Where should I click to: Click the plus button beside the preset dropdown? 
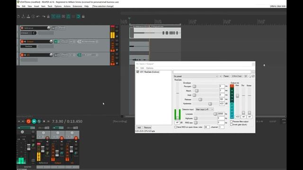click(x=221, y=76)
